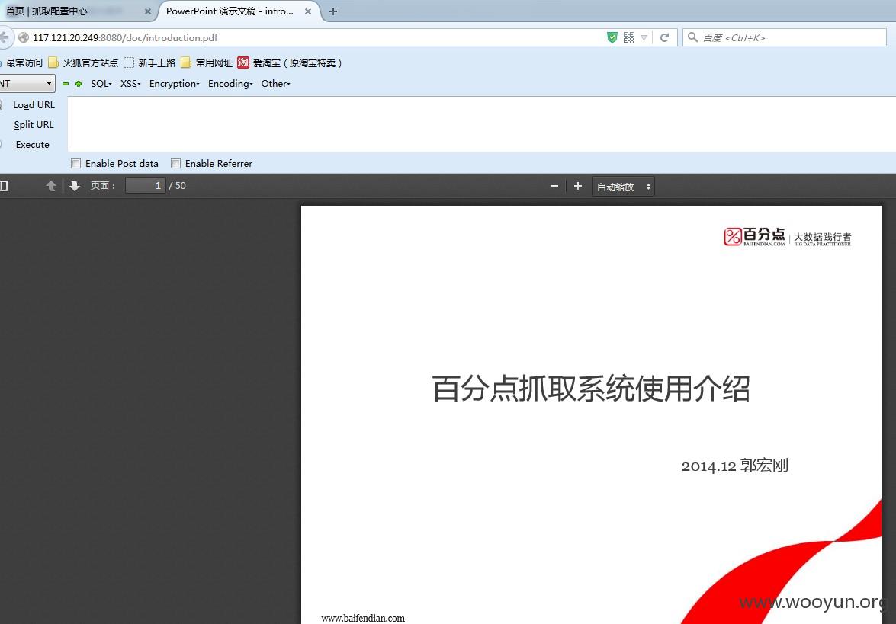896x624 pixels.
Task: Click the URL address field
Action: (x=309, y=37)
